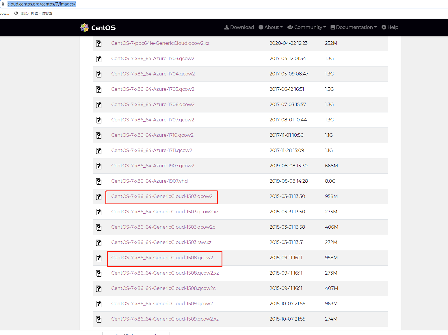Click file icon for Azure-1707.qcow2
448x335 pixels.
point(99,120)
